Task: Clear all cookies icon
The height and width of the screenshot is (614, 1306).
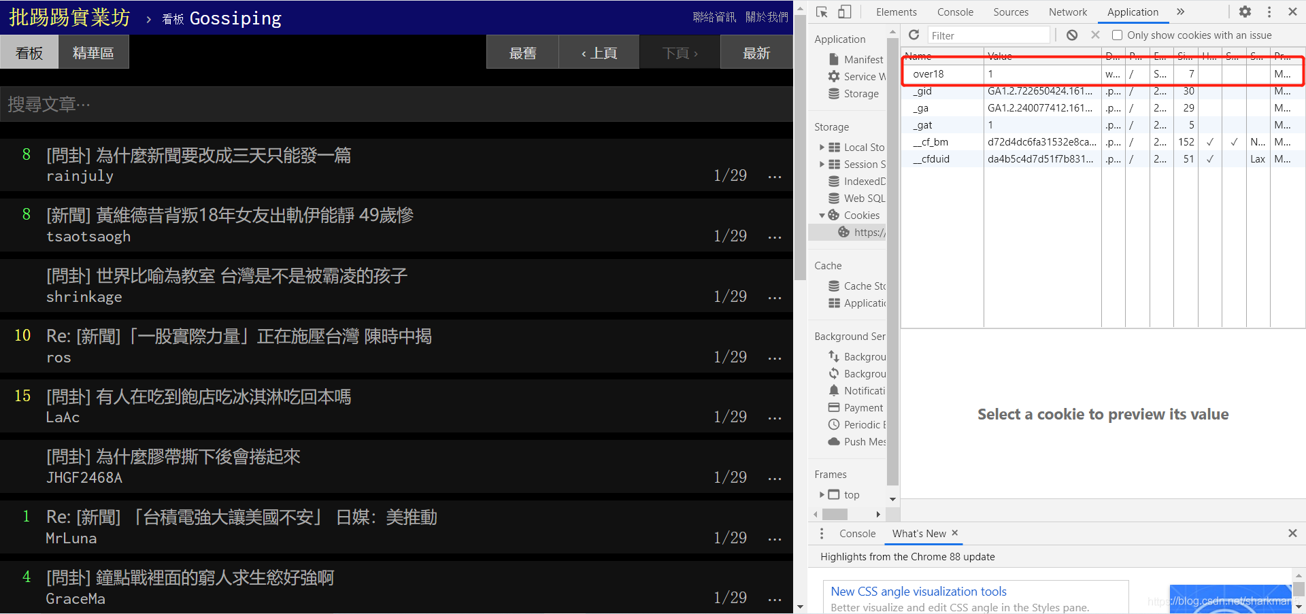Action: 1072,35
